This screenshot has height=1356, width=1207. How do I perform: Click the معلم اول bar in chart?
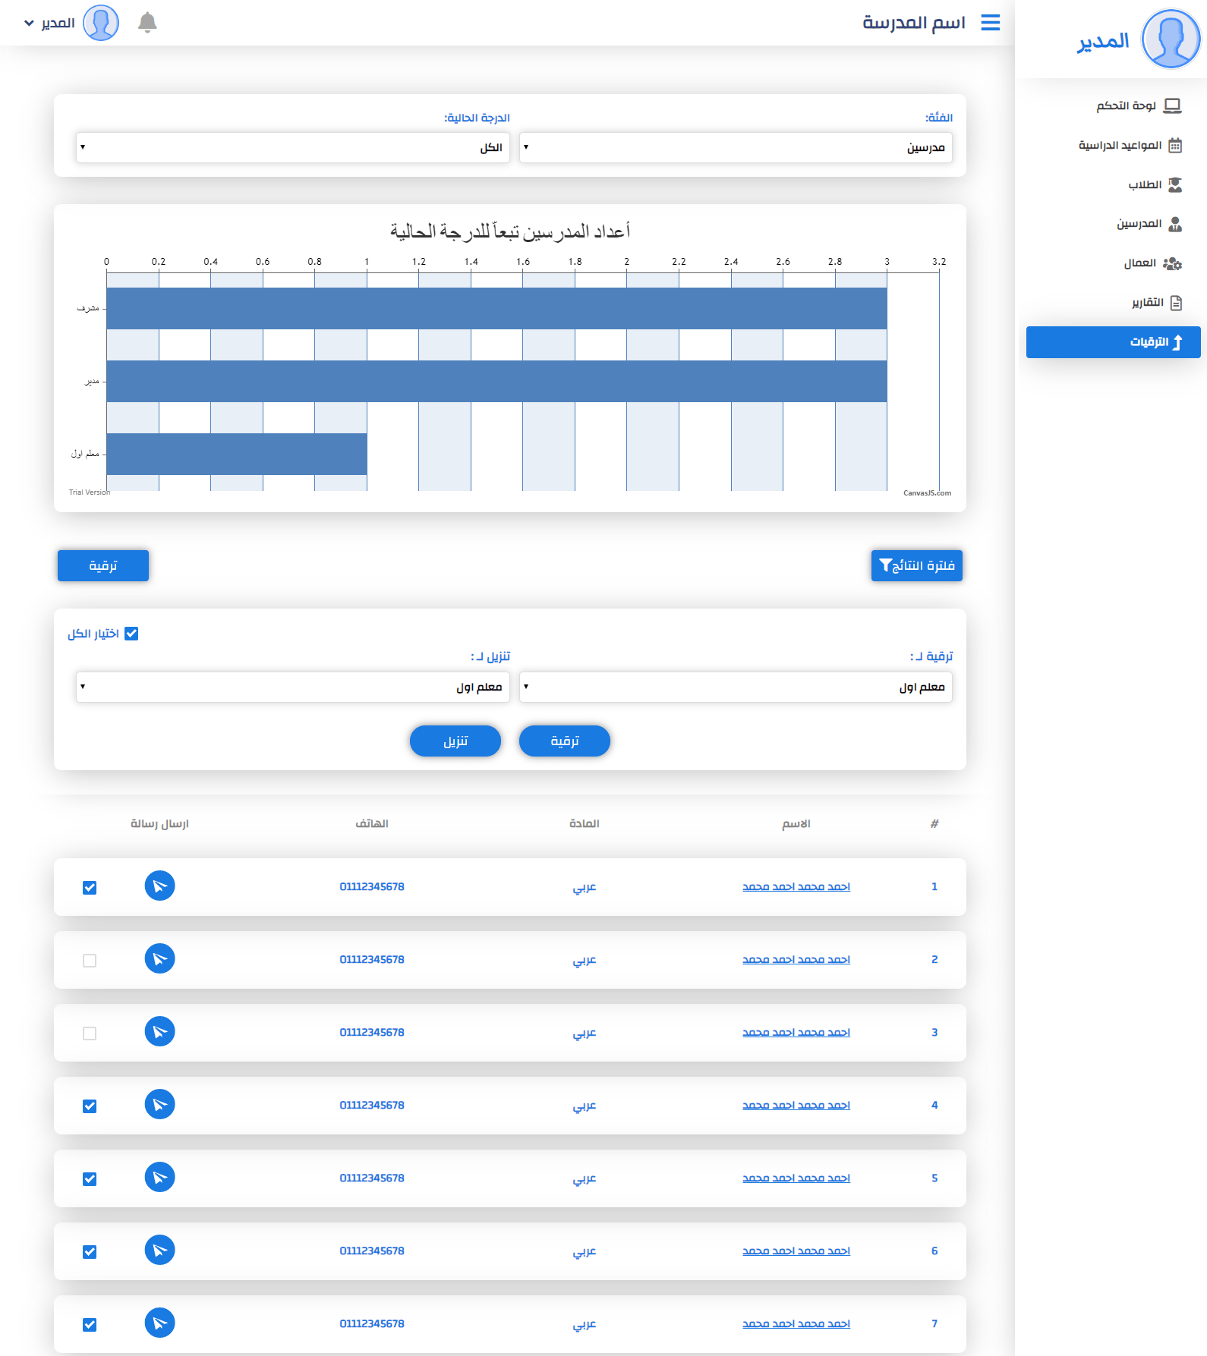tap(237, 454)
